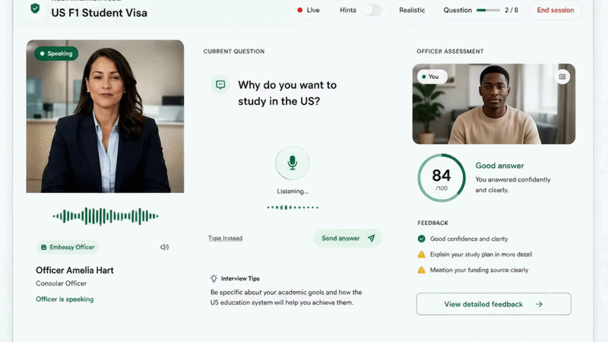Click the listening audio level dots
Viewport: 608px width, 342px height.
tap(293, 207)
